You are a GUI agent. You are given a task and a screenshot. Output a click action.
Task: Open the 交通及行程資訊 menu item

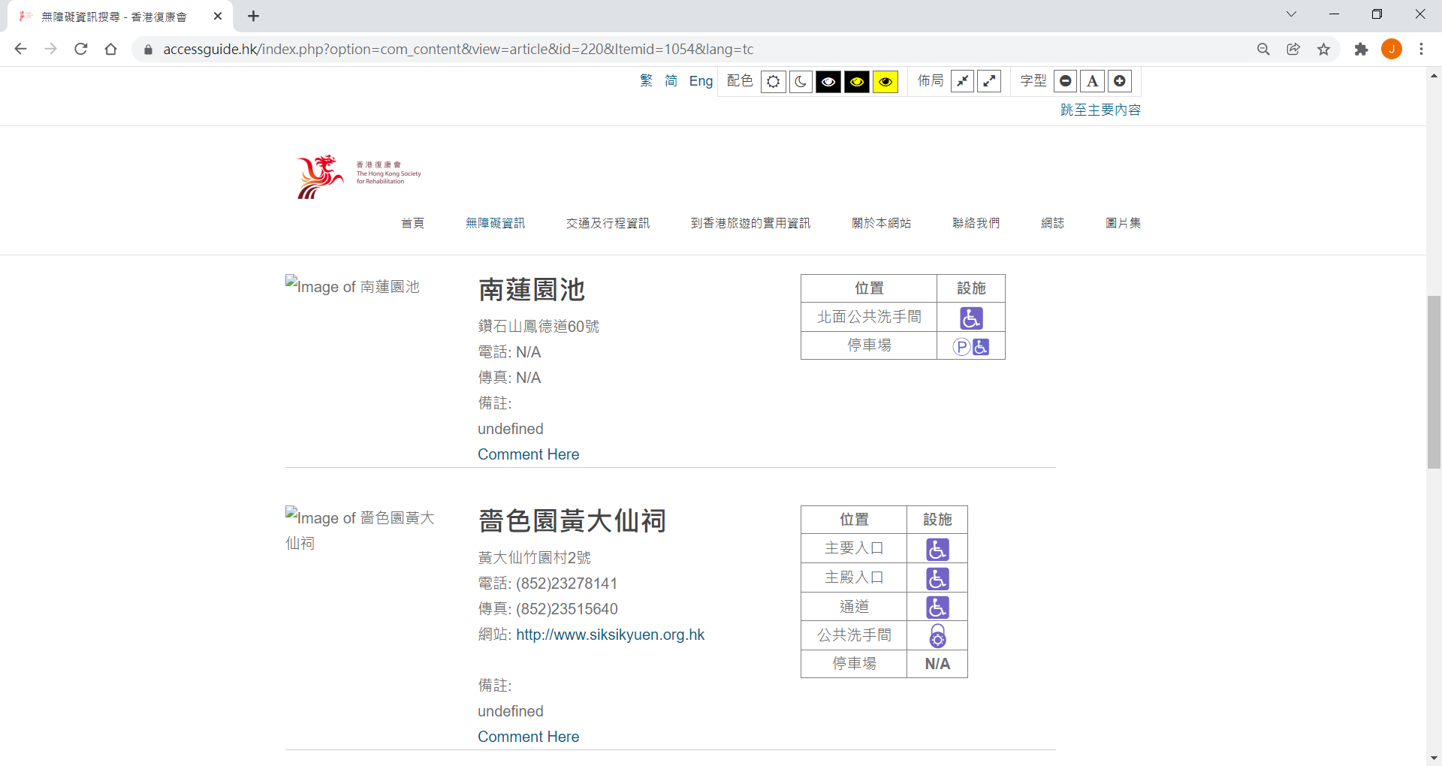coord(608,223)
